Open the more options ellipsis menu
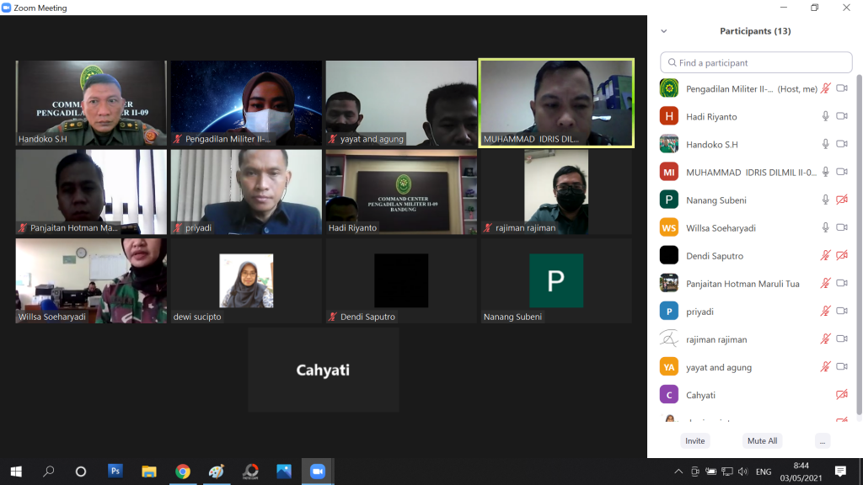Image resolution: width=863 pixels, height=485 pixels. pos(822,441)
